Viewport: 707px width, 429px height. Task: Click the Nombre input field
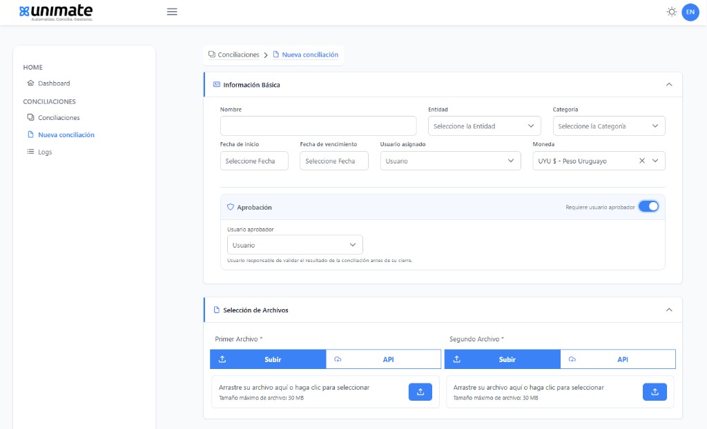318,126
